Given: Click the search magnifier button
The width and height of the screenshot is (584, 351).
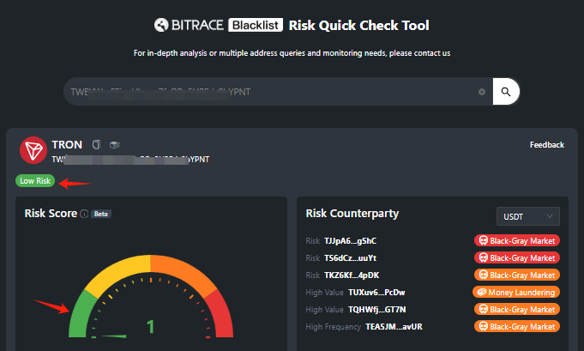Looking at the screenshot, I should (x=506, y=92).
